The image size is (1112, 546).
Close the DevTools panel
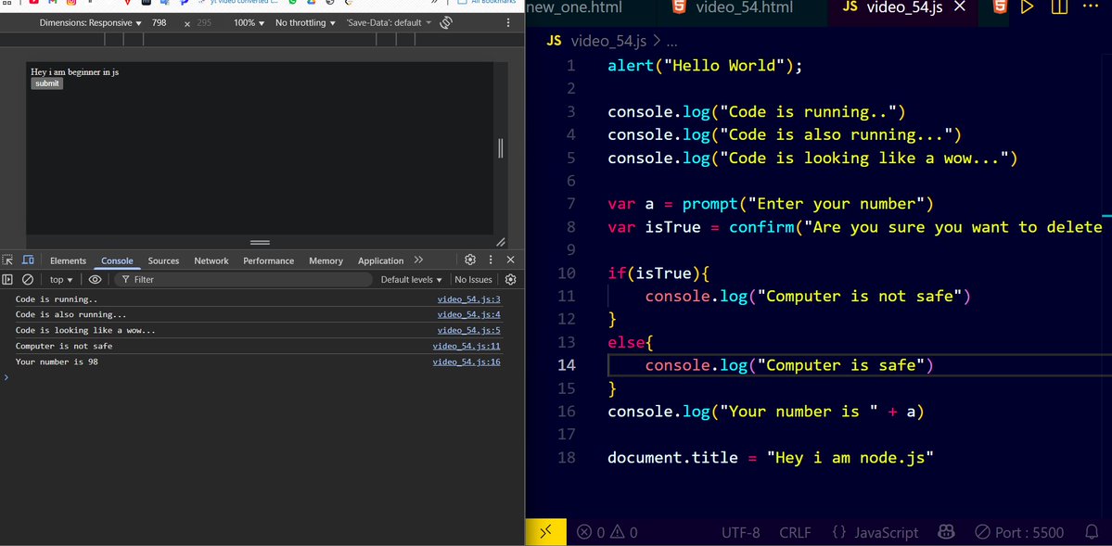(510, 260)
